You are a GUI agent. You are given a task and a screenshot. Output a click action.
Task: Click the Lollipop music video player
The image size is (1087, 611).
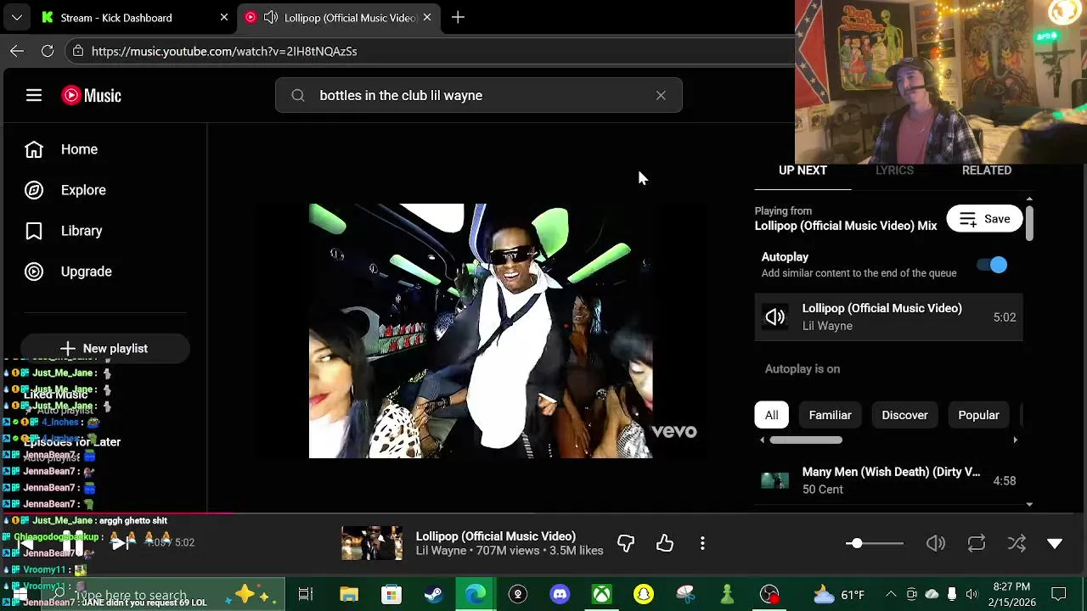pyautogui.click(x=481, y=331)
